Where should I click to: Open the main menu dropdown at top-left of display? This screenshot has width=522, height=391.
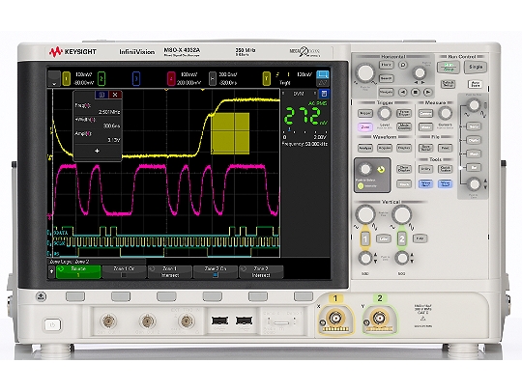pos(54,79)
